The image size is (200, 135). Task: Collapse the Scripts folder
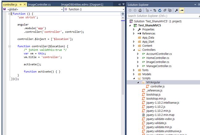pos(134,78)
